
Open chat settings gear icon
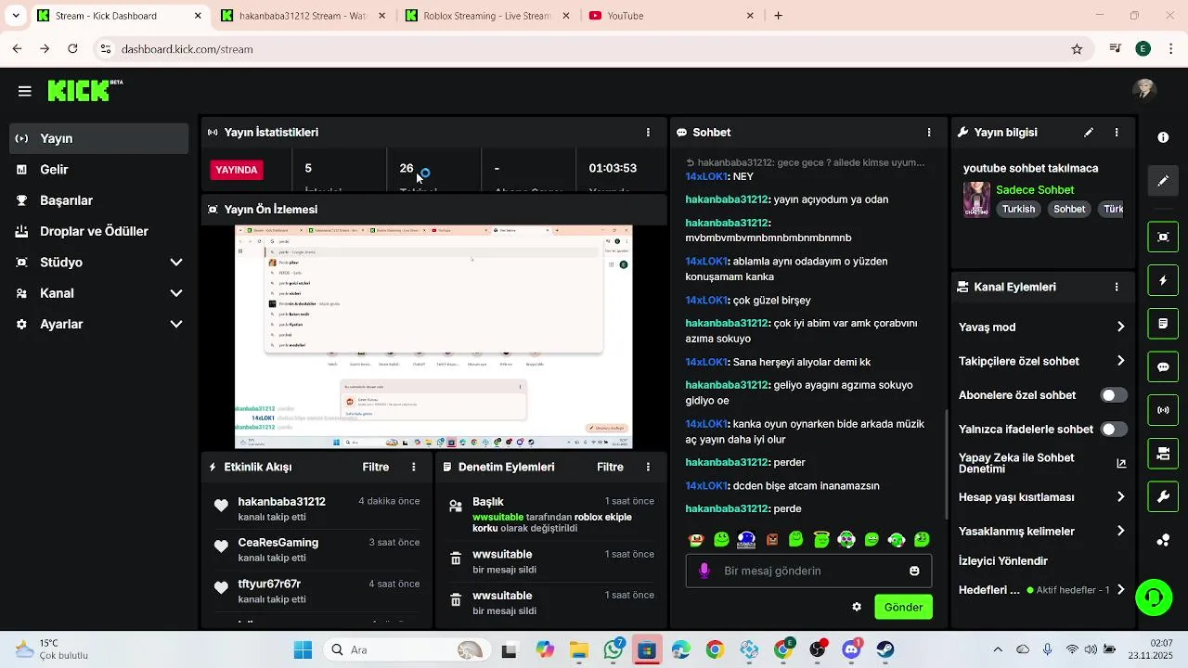857,607
